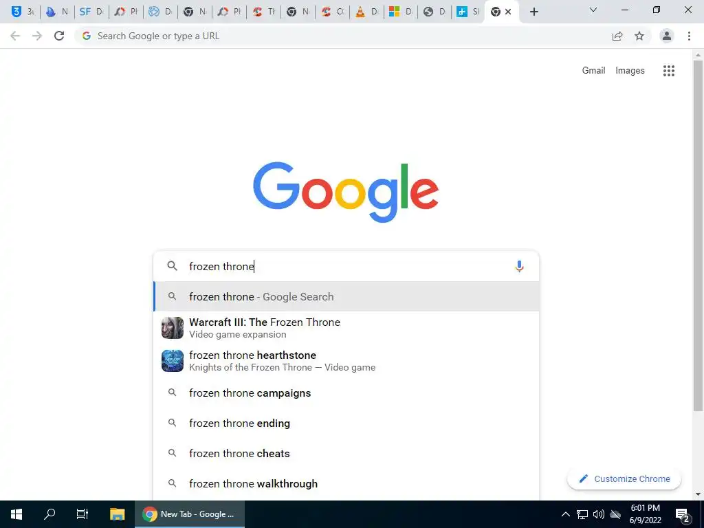Switch to the globe icon tab

point(434,12)
